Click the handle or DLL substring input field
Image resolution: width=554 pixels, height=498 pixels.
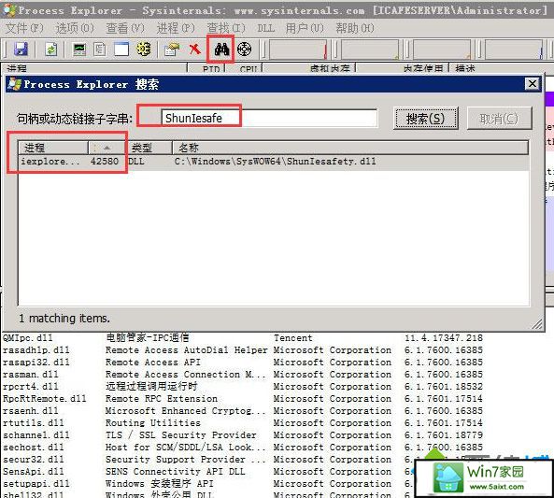(269, 118)
